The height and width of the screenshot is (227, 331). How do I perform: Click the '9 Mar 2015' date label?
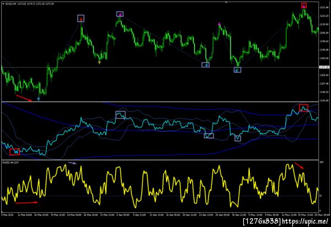(7, 215)
